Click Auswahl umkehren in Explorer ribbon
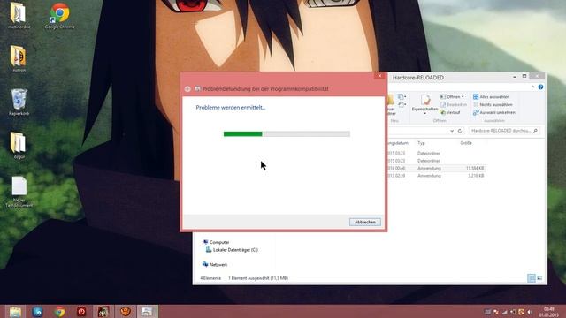Image resolution: width=566 pixels, height=318 pixels. point(494,112)
